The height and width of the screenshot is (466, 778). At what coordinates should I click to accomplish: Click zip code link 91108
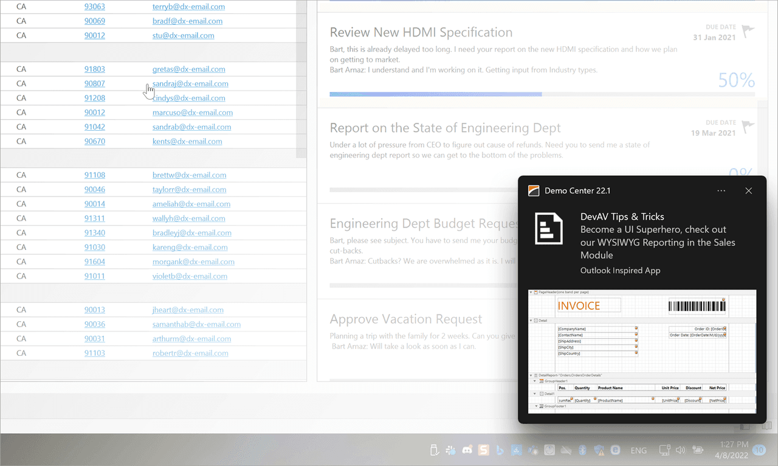pyautogui.click(x=95, y=175)
